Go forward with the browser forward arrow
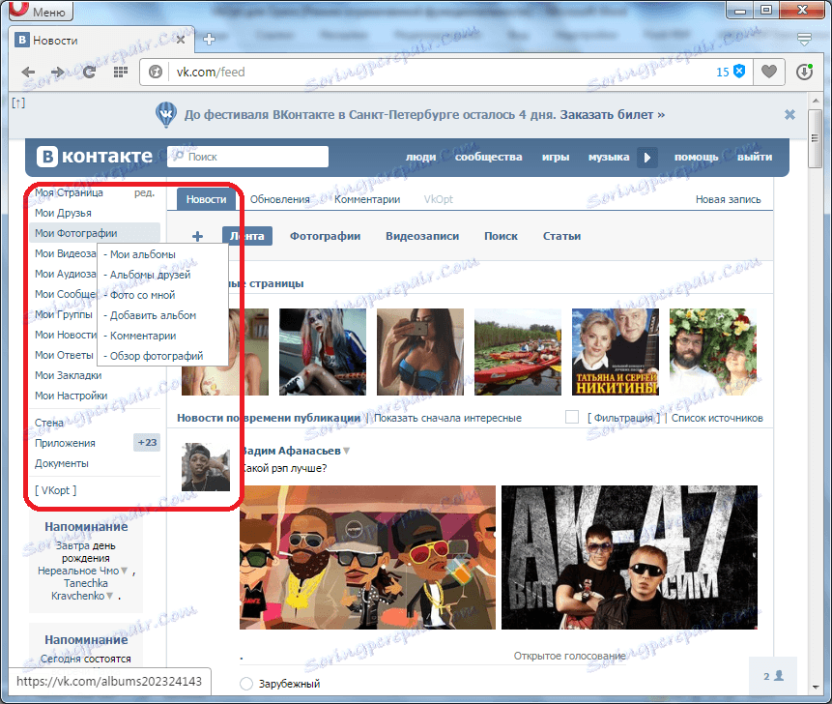Image resolution: width=832 pixels, height=704 pixels. [57, 72]
